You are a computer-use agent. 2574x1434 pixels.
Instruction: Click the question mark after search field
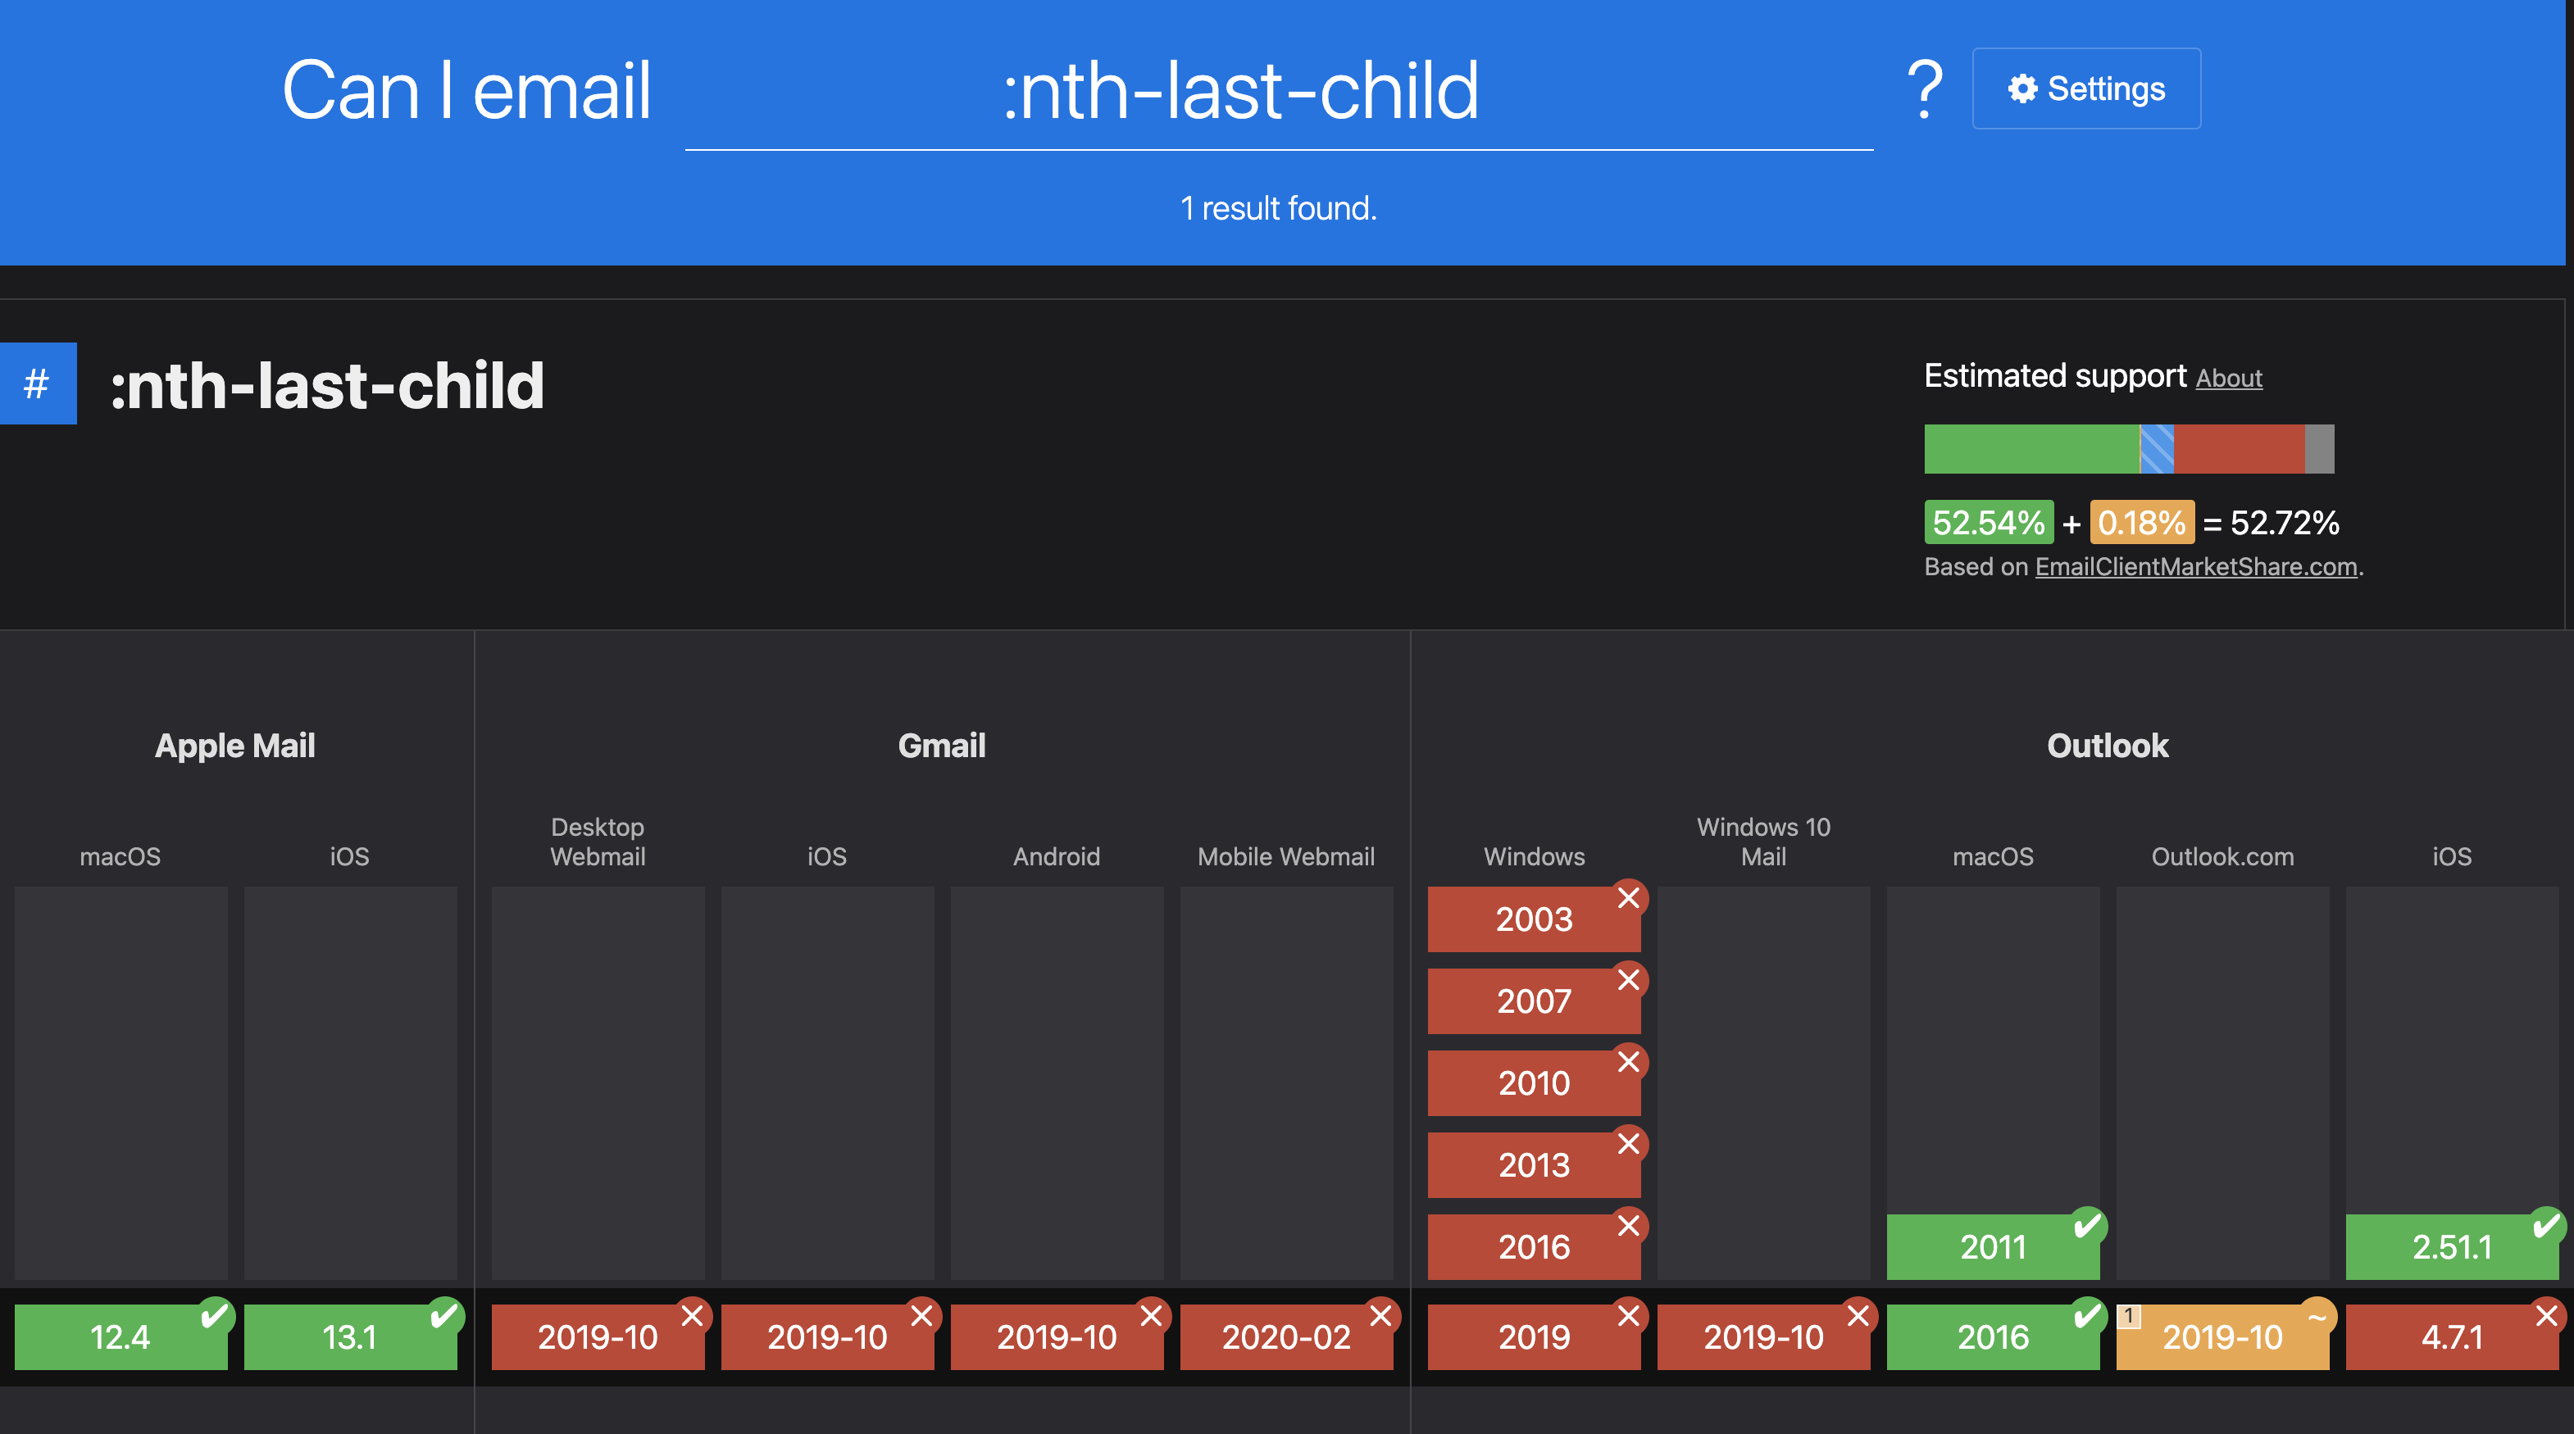[x=1923, y=88]
